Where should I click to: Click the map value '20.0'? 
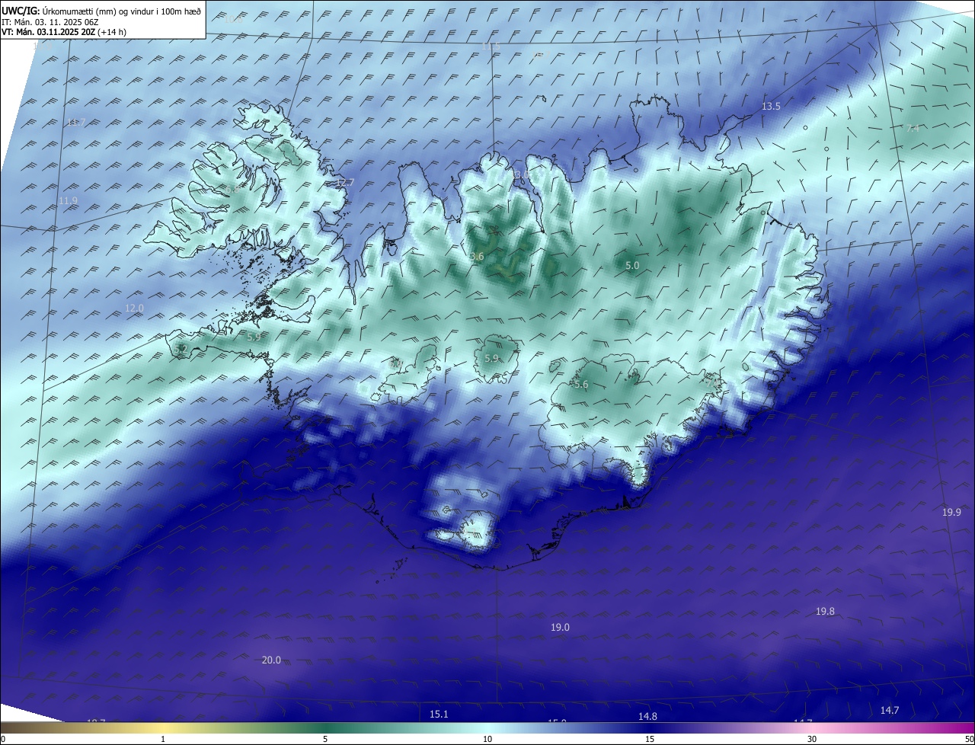coord(271,660)
